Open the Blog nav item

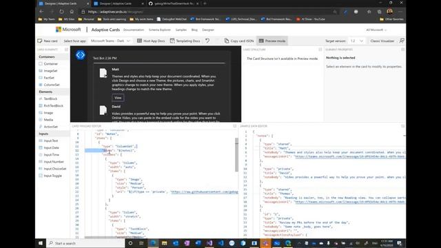click(194, 30)
